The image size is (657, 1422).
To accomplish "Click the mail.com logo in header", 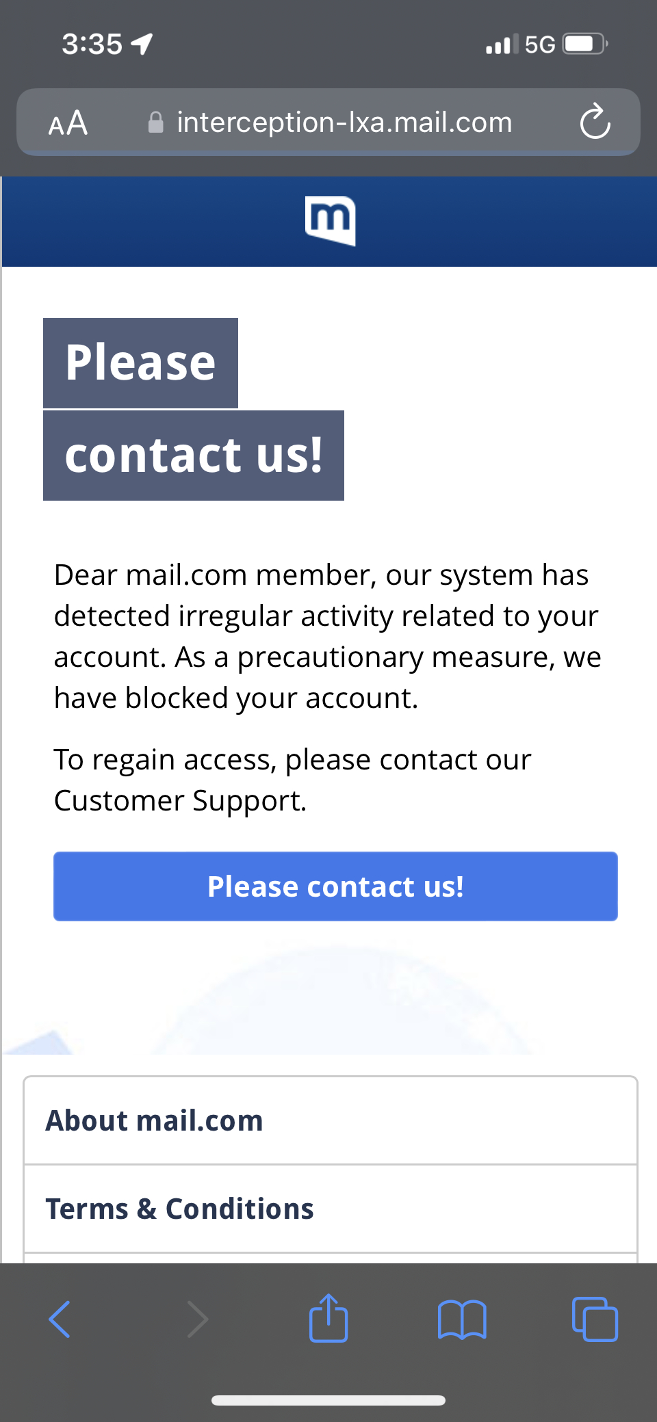I will point(330,220).
